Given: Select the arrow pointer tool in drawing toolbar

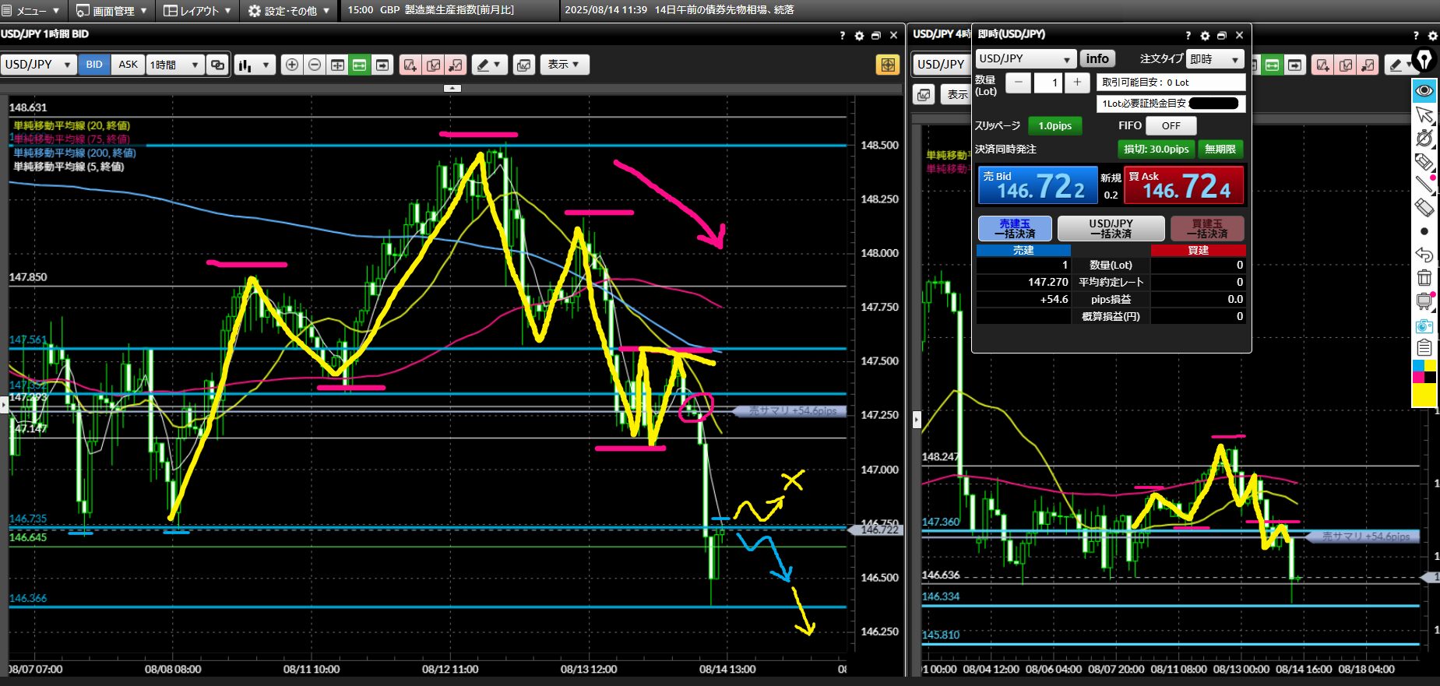Looking at the screenshot, I should [1424, 115].
